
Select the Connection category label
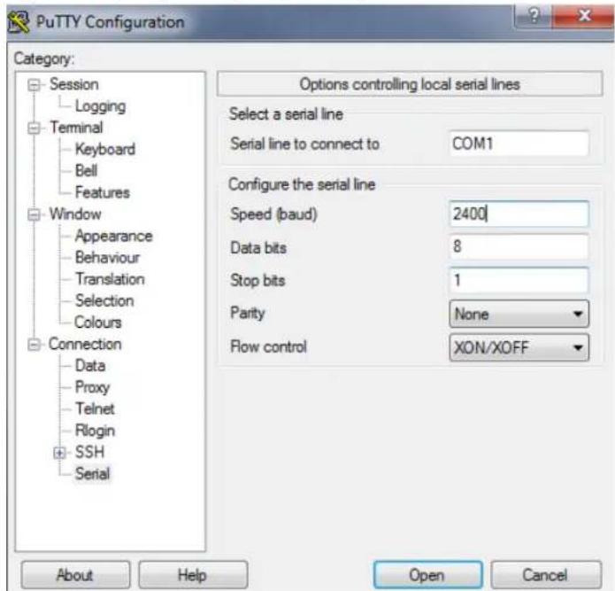85,344
